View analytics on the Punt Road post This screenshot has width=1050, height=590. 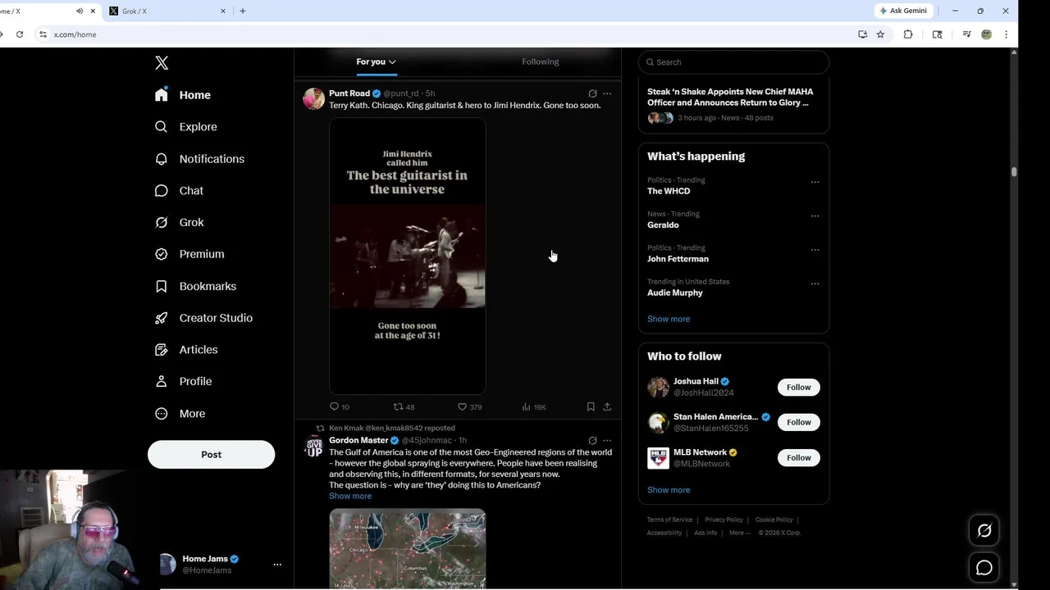tap(527, 406)
